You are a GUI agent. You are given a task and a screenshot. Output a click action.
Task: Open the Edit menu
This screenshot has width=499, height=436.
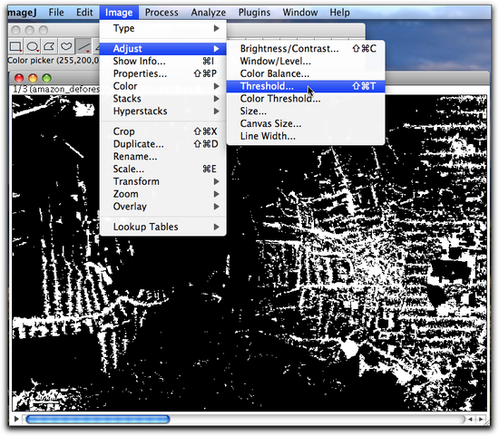[x=84, y=13]
